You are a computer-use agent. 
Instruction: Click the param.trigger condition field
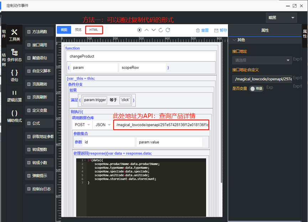pos(95,100)
